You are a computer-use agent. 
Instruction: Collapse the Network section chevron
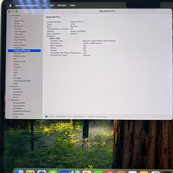9,86
